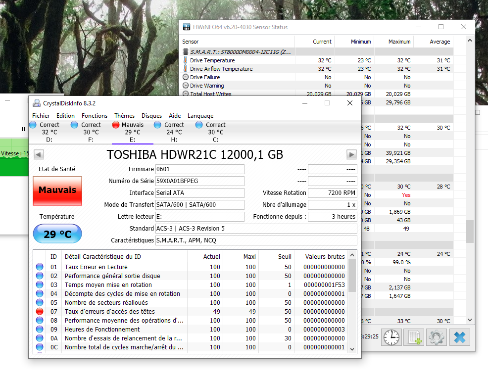Open the Language menu
This screenshot has width=488, height=381.
[x=200, y=116]
